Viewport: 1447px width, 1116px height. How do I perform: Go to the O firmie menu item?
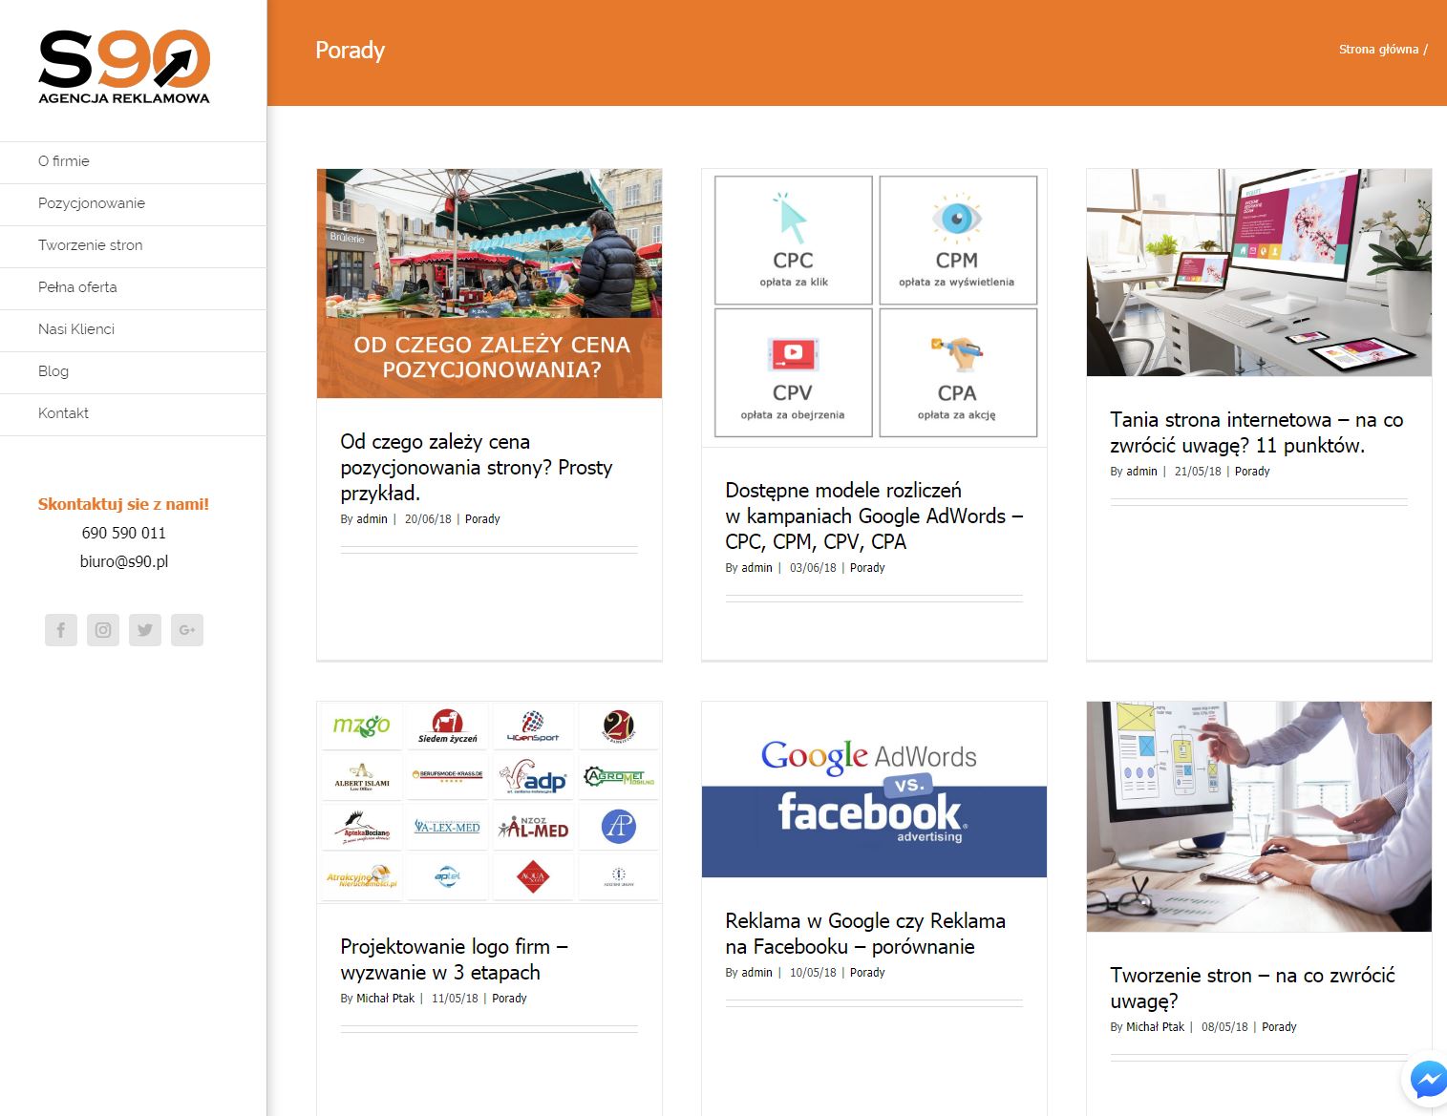133,161
